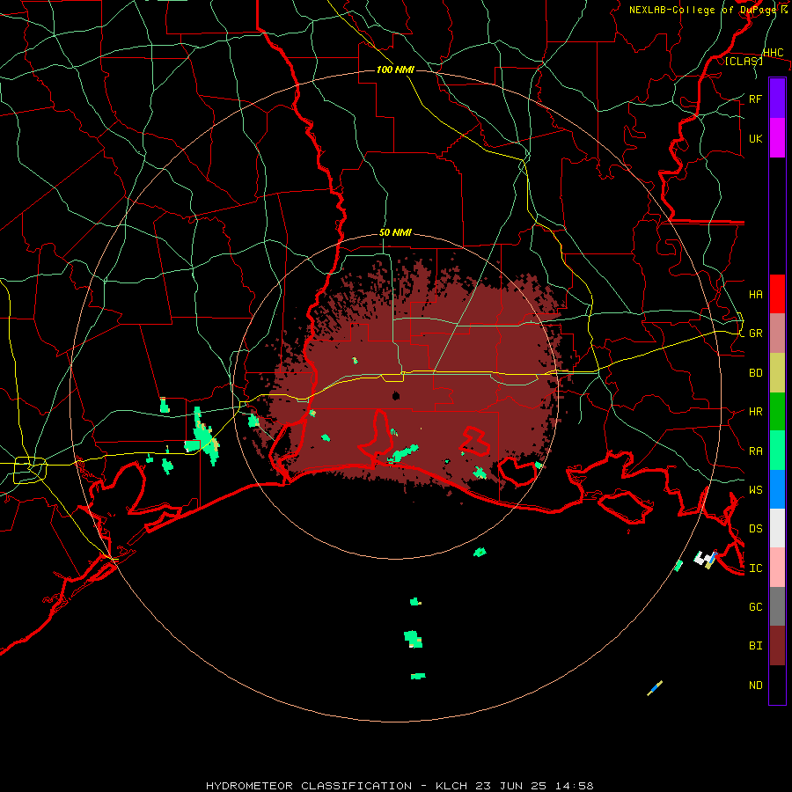
Task: Click the 100 NMI range ring label
Action: click(395, 70)
